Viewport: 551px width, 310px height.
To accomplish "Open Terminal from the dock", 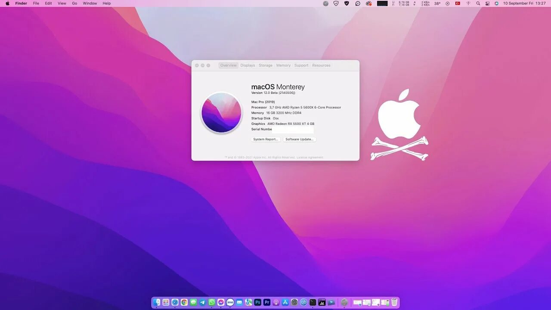I will click(x=313, y=302).
